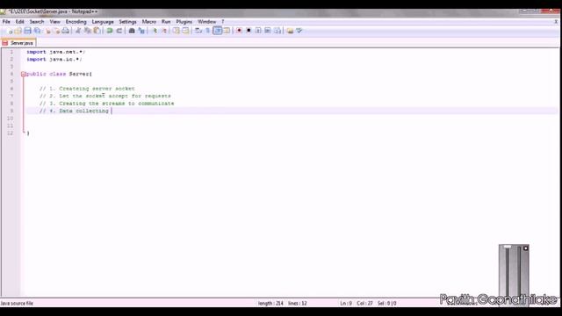This screenshot has width=562, height=316.
Task: Click the Zoom Out toolbar icon
Action: tap(164, 31)
